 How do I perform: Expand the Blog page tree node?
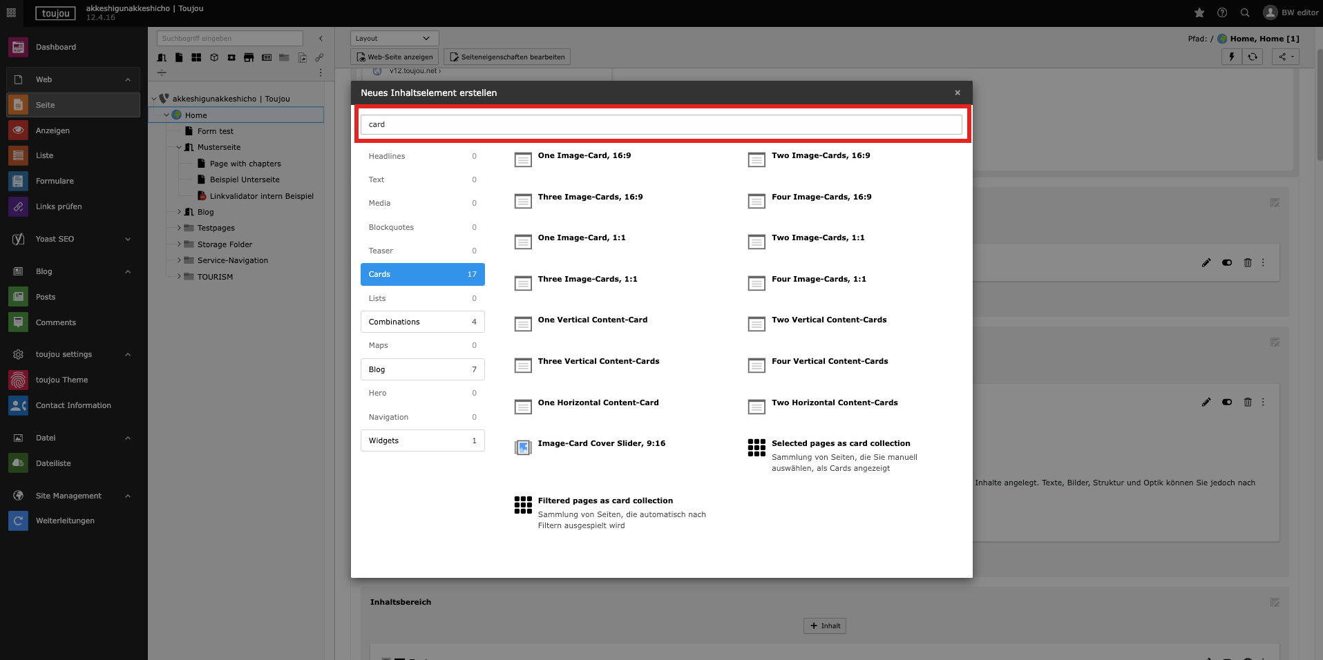coord(179,212)
